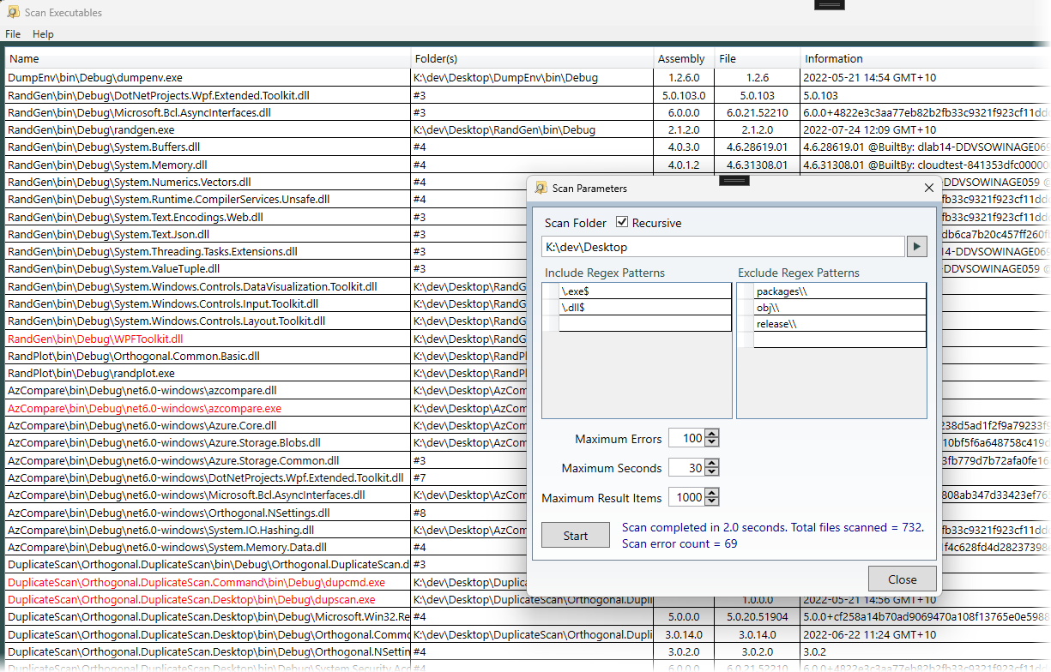Uncheck the Recursive checkbox
The image size is (1051, 672).
click(622, 223)
